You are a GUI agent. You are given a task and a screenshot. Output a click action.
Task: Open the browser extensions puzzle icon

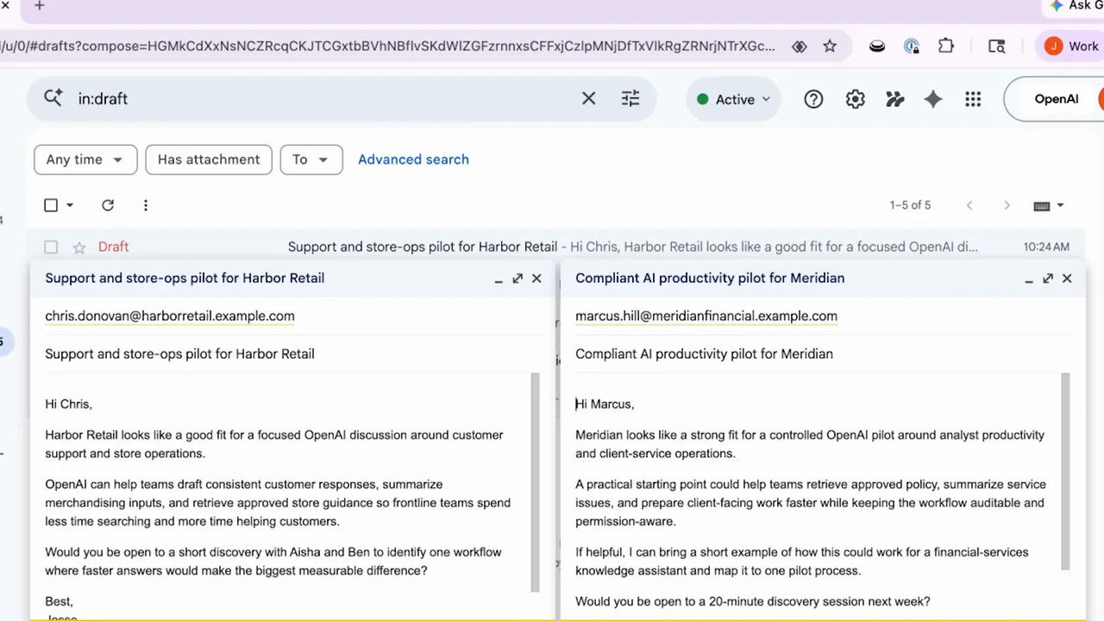pyautogui.click(x=946, y=47)
